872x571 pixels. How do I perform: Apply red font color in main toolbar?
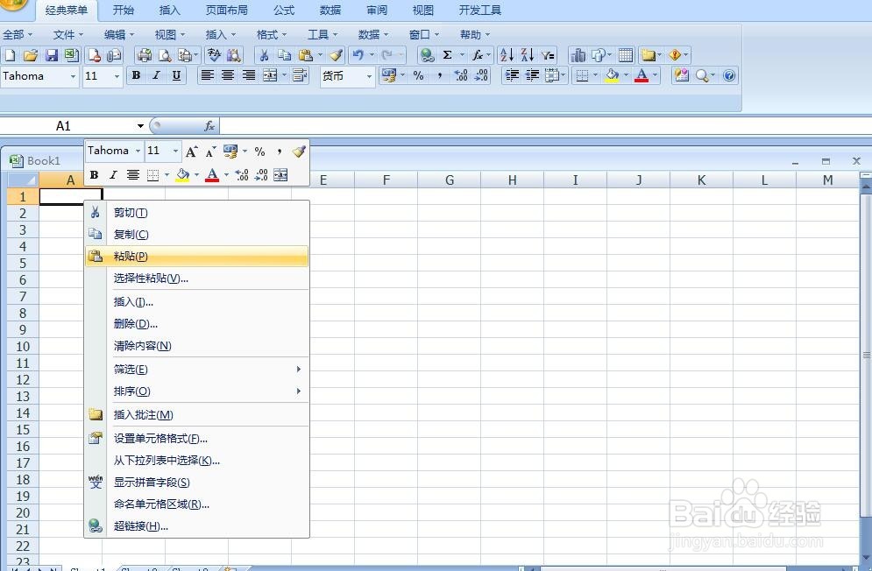[642, 75]
